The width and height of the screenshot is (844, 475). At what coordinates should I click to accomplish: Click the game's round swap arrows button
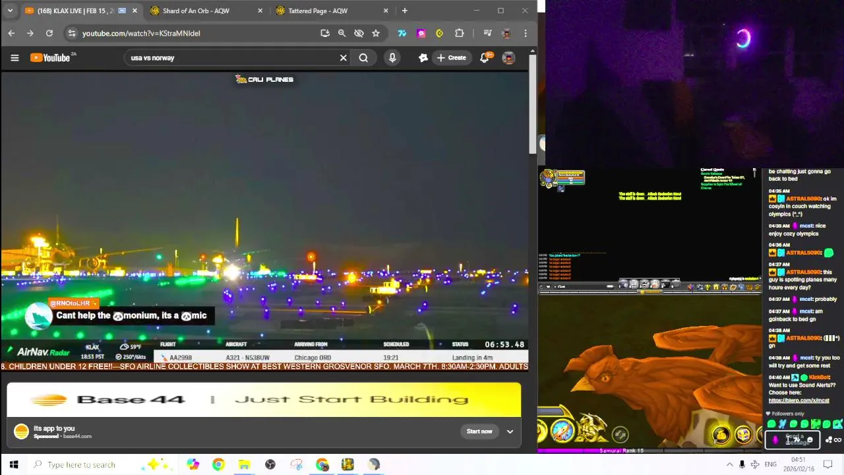[620, 434]
